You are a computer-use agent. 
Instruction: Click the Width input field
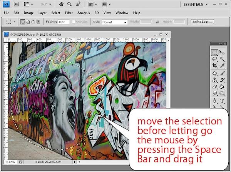(x=146, y=22)
